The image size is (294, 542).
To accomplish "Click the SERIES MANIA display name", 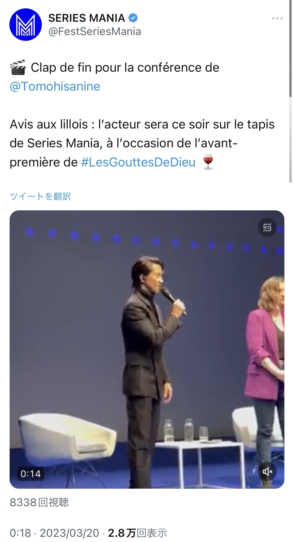I will tap(87, 18).
